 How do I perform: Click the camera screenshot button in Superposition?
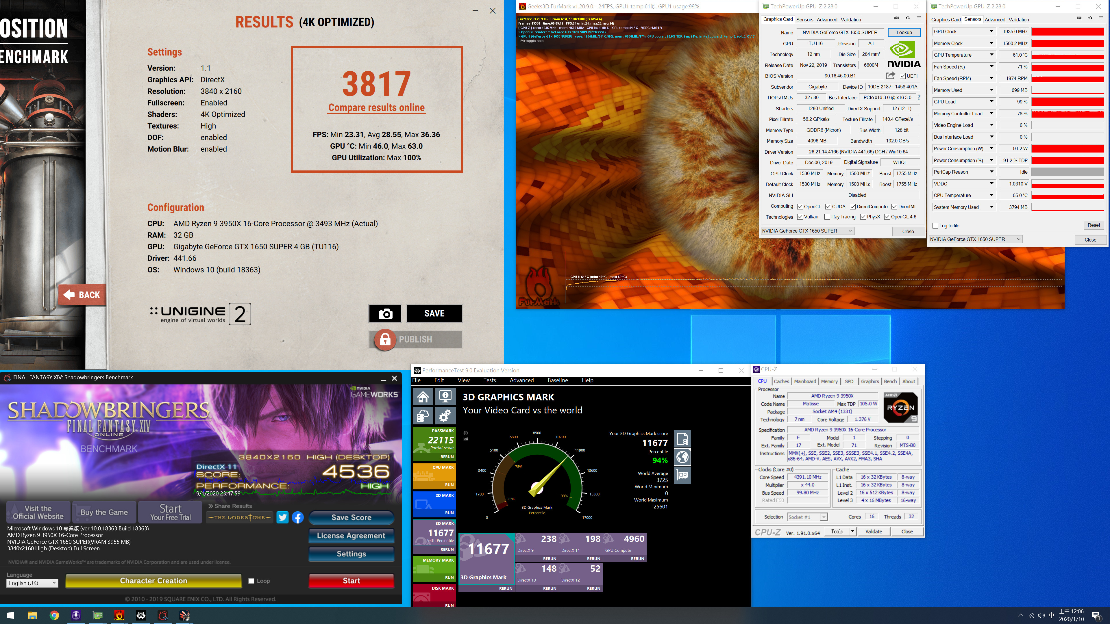[385, 313]
